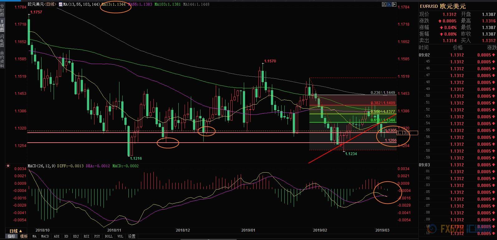Apply the VOL indicator

click(x=120, y=237)
